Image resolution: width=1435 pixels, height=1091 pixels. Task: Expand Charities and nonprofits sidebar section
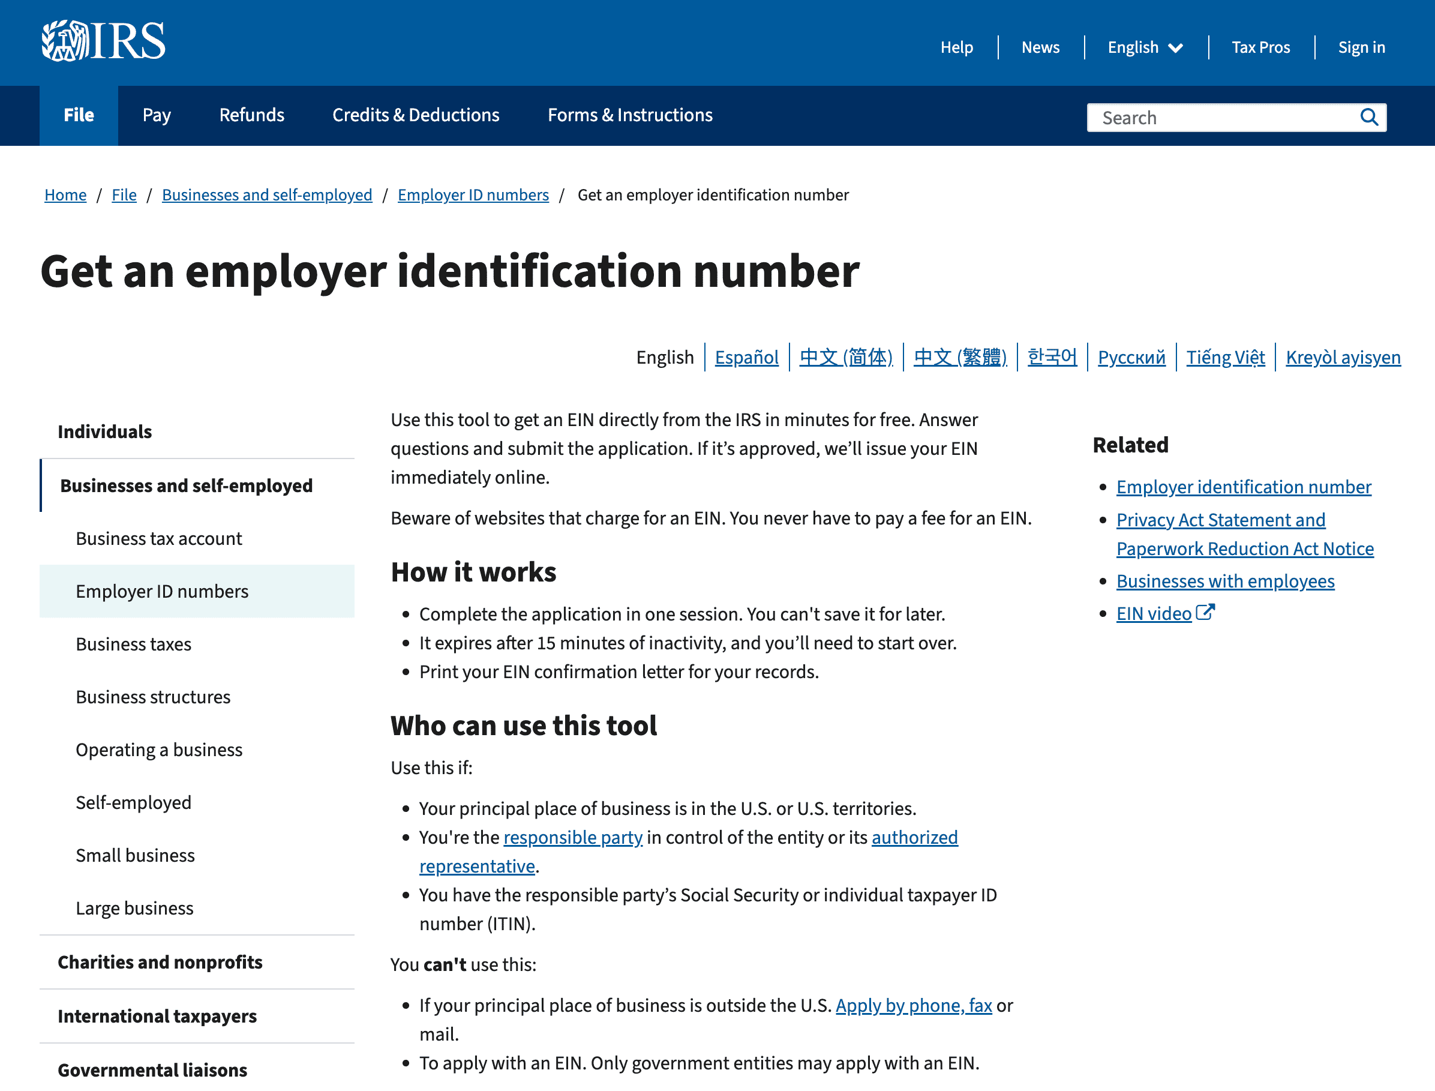[160, 962]
